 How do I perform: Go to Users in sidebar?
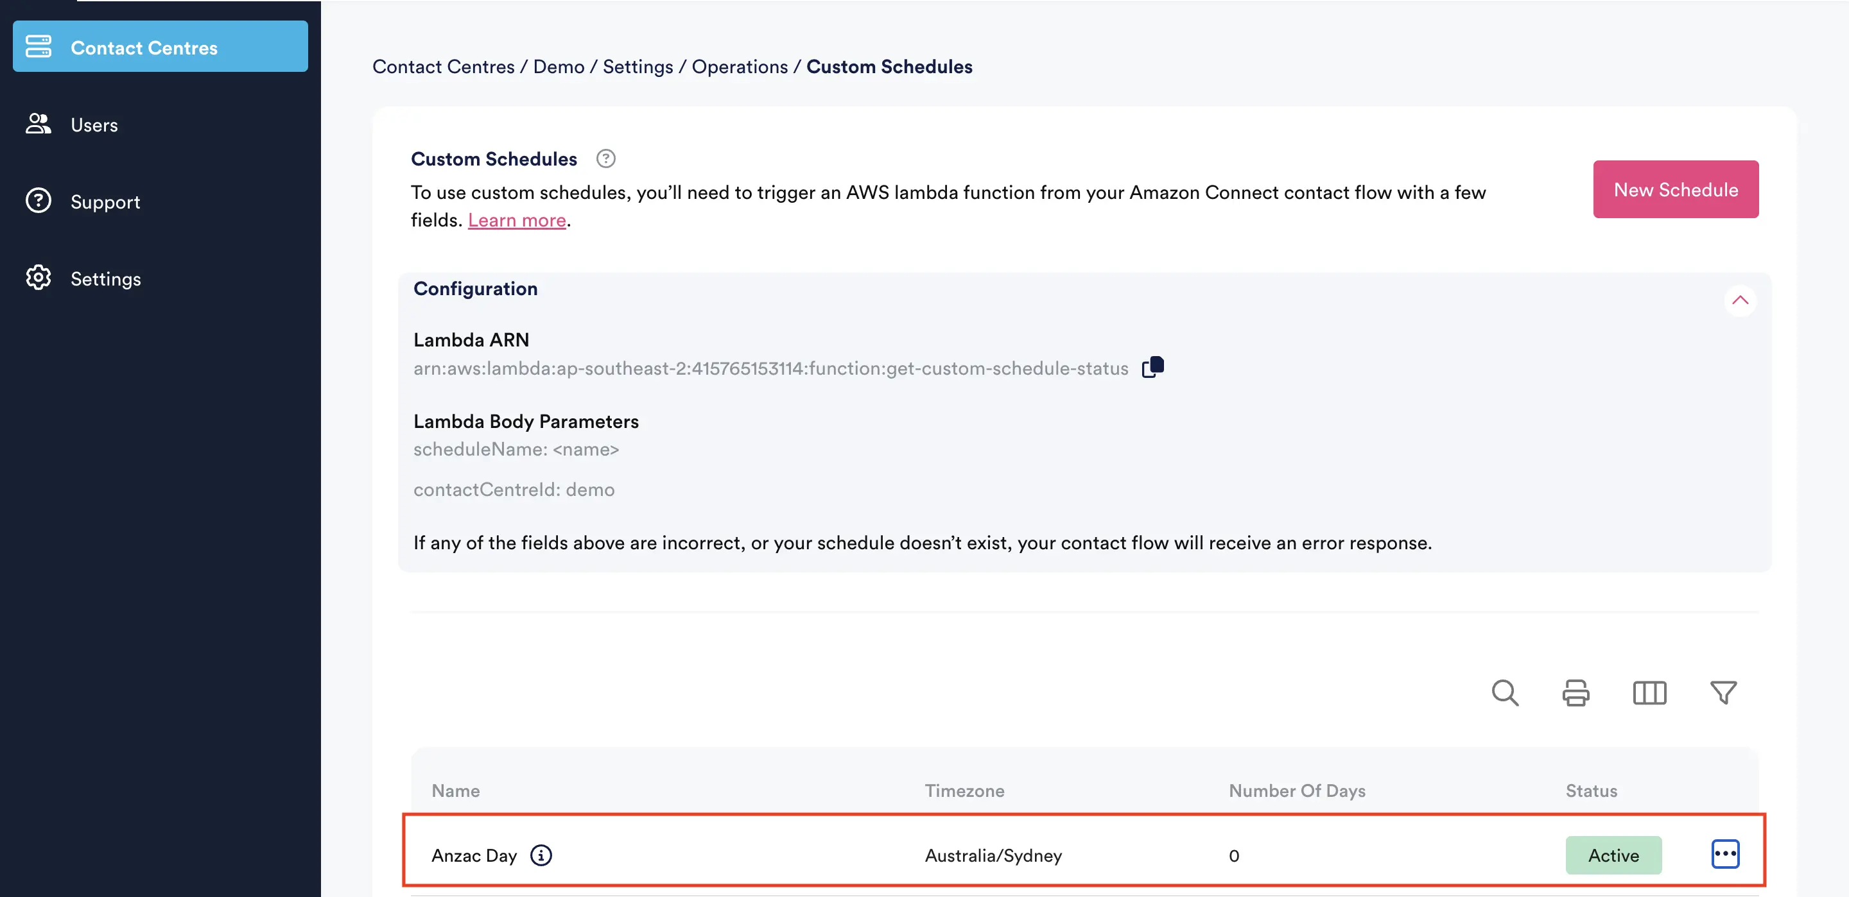click(x=94, y=125)
